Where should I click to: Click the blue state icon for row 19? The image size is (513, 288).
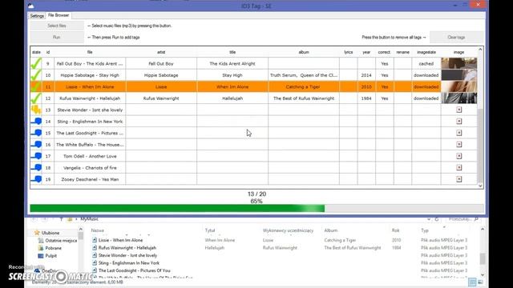tap(36, 179)
